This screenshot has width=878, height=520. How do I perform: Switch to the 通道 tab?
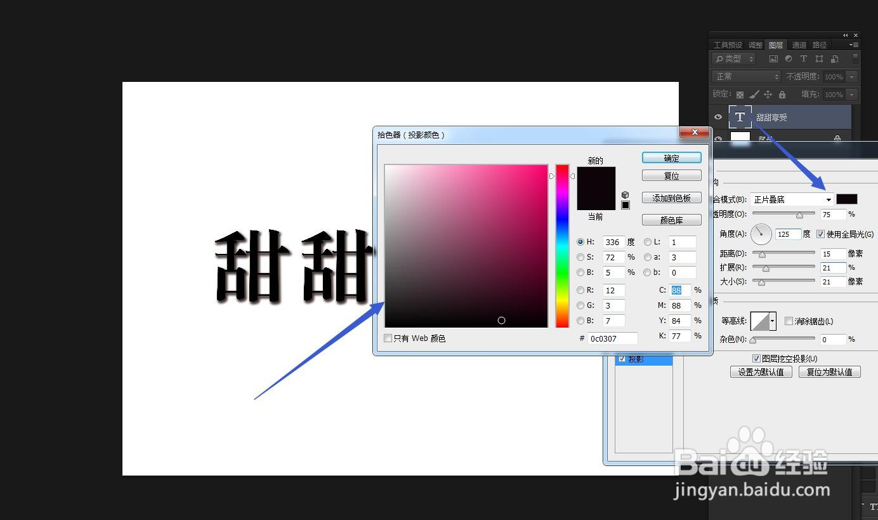tap(799, 45)
